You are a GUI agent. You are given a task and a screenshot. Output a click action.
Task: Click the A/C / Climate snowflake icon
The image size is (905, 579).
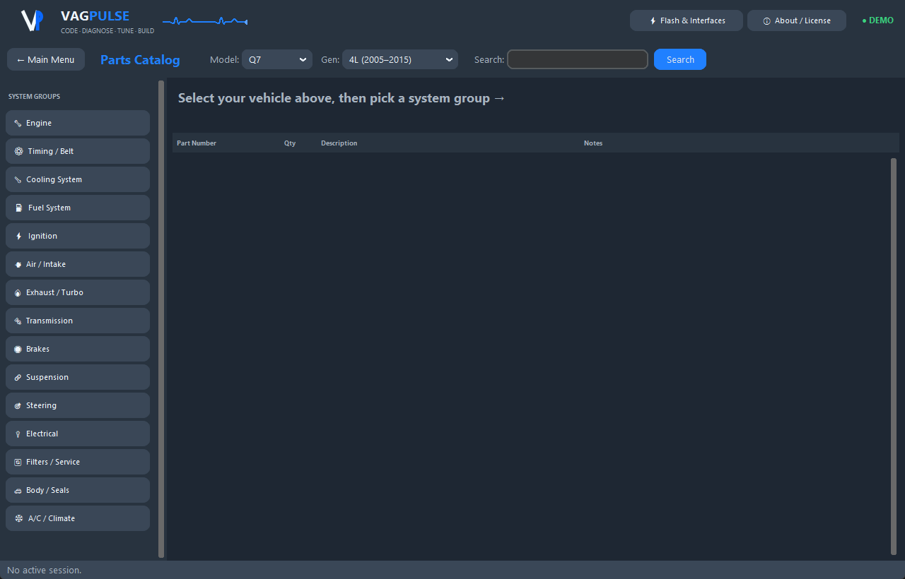(x=18, y=518)
